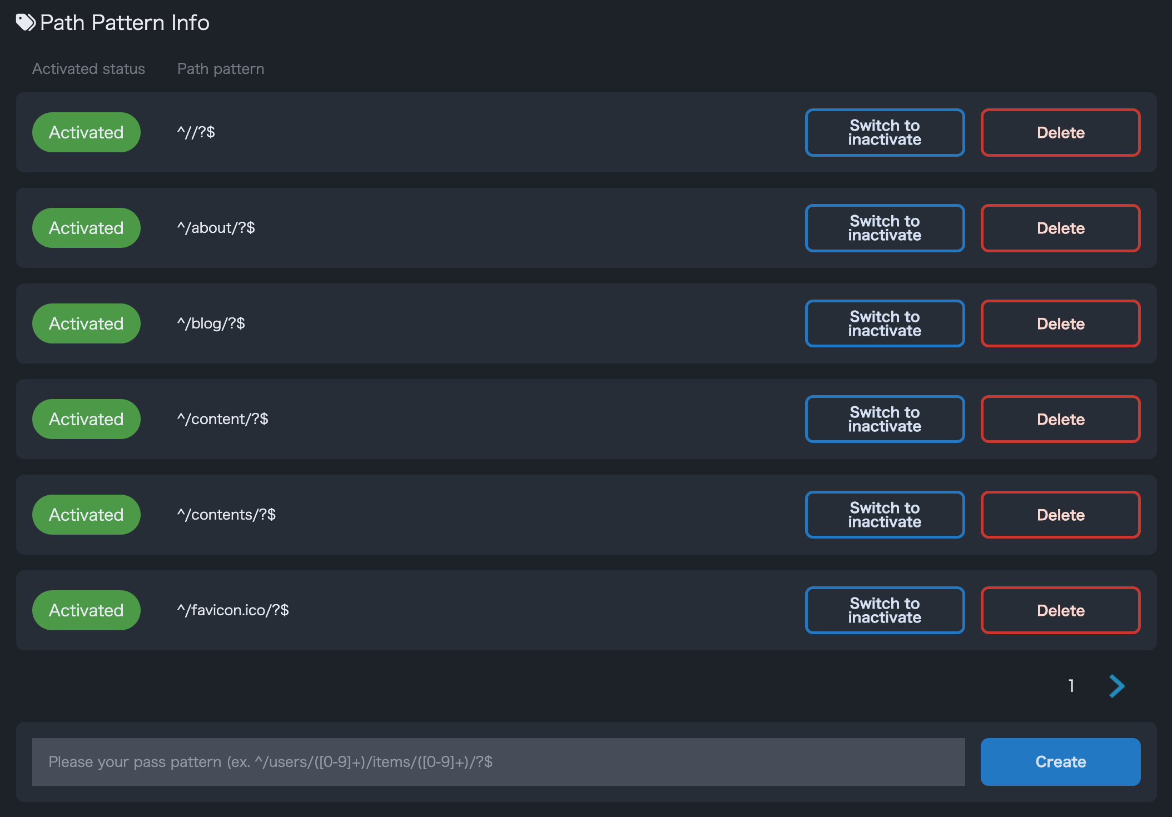
Task: Click Activated badge of ^/blog/?$ row
Action: (86, 323)
